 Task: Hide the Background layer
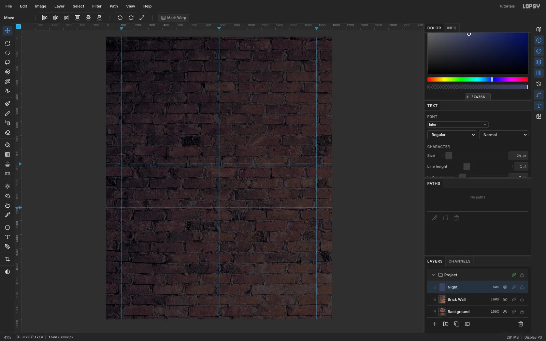coord(505,312)
